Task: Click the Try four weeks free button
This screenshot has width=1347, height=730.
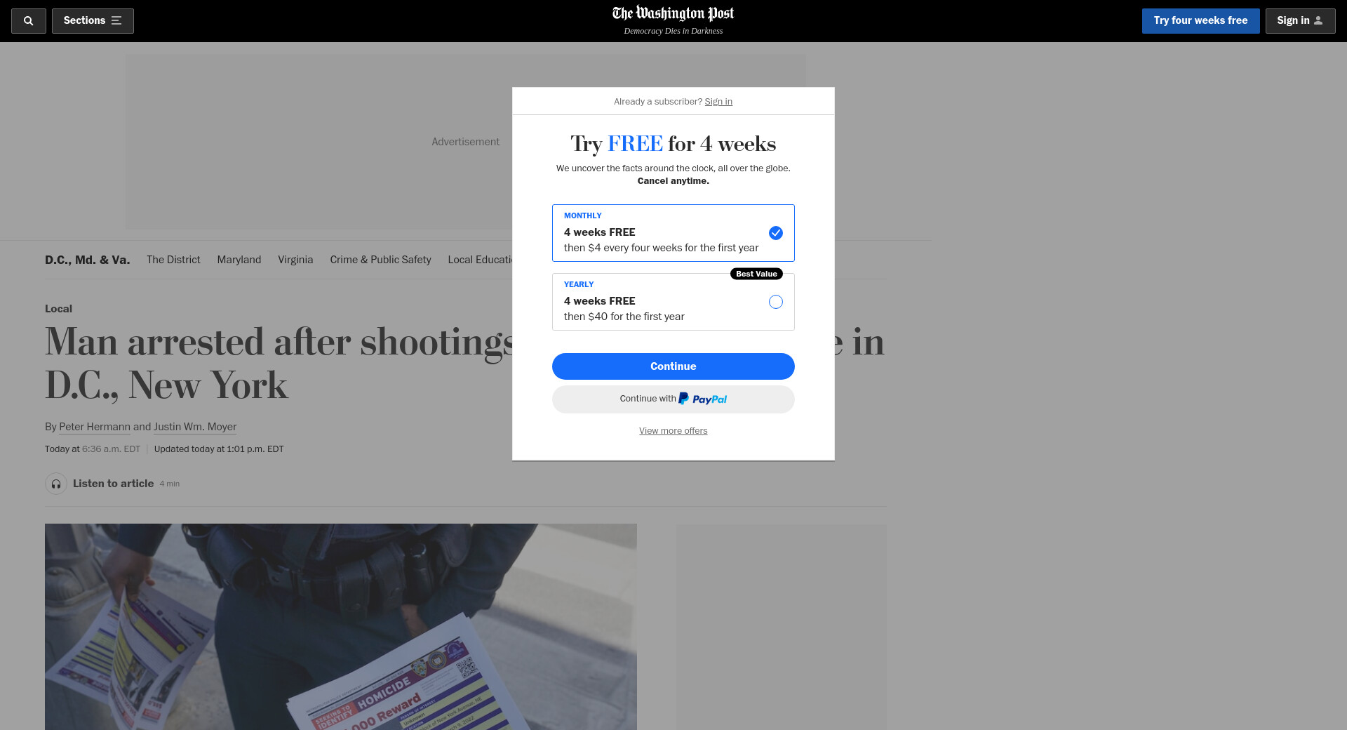Action: point(1200,21)
